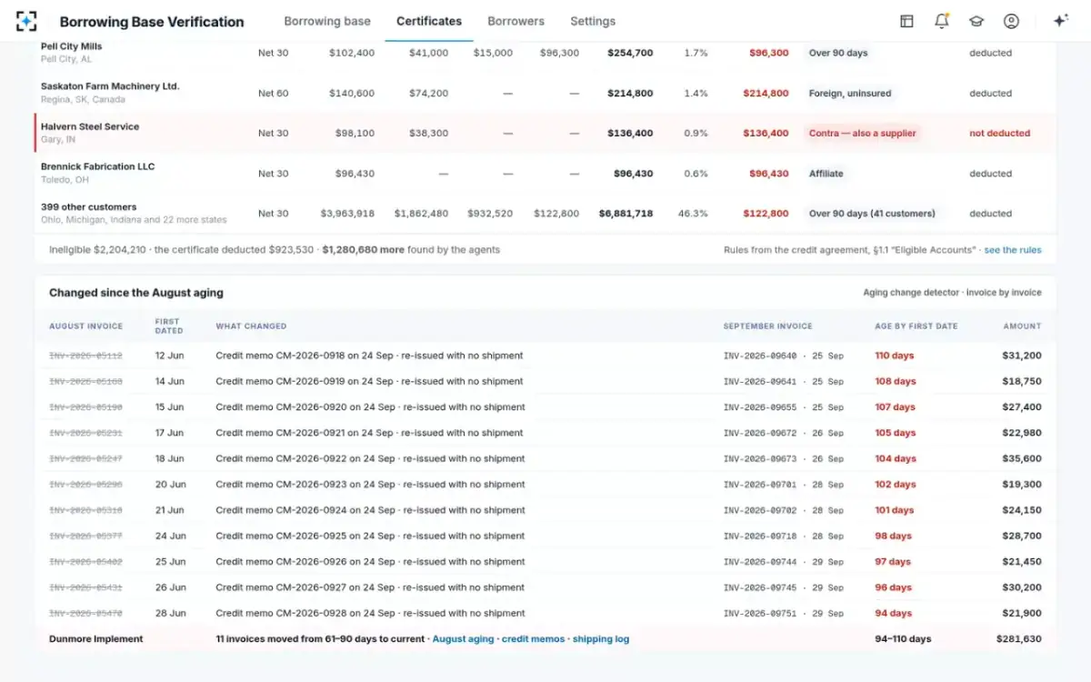
Task: Click September invoice INV-2026-09702
Action: click(760, 510)
